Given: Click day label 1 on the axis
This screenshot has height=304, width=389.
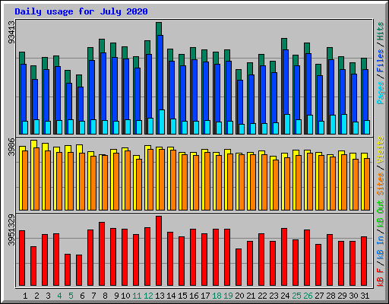Looking at the screenshot, I should (25, 296).
